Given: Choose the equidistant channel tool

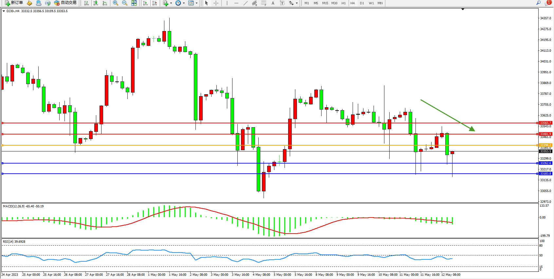Looking at the screenshot, I should click(x=255, y=3).
